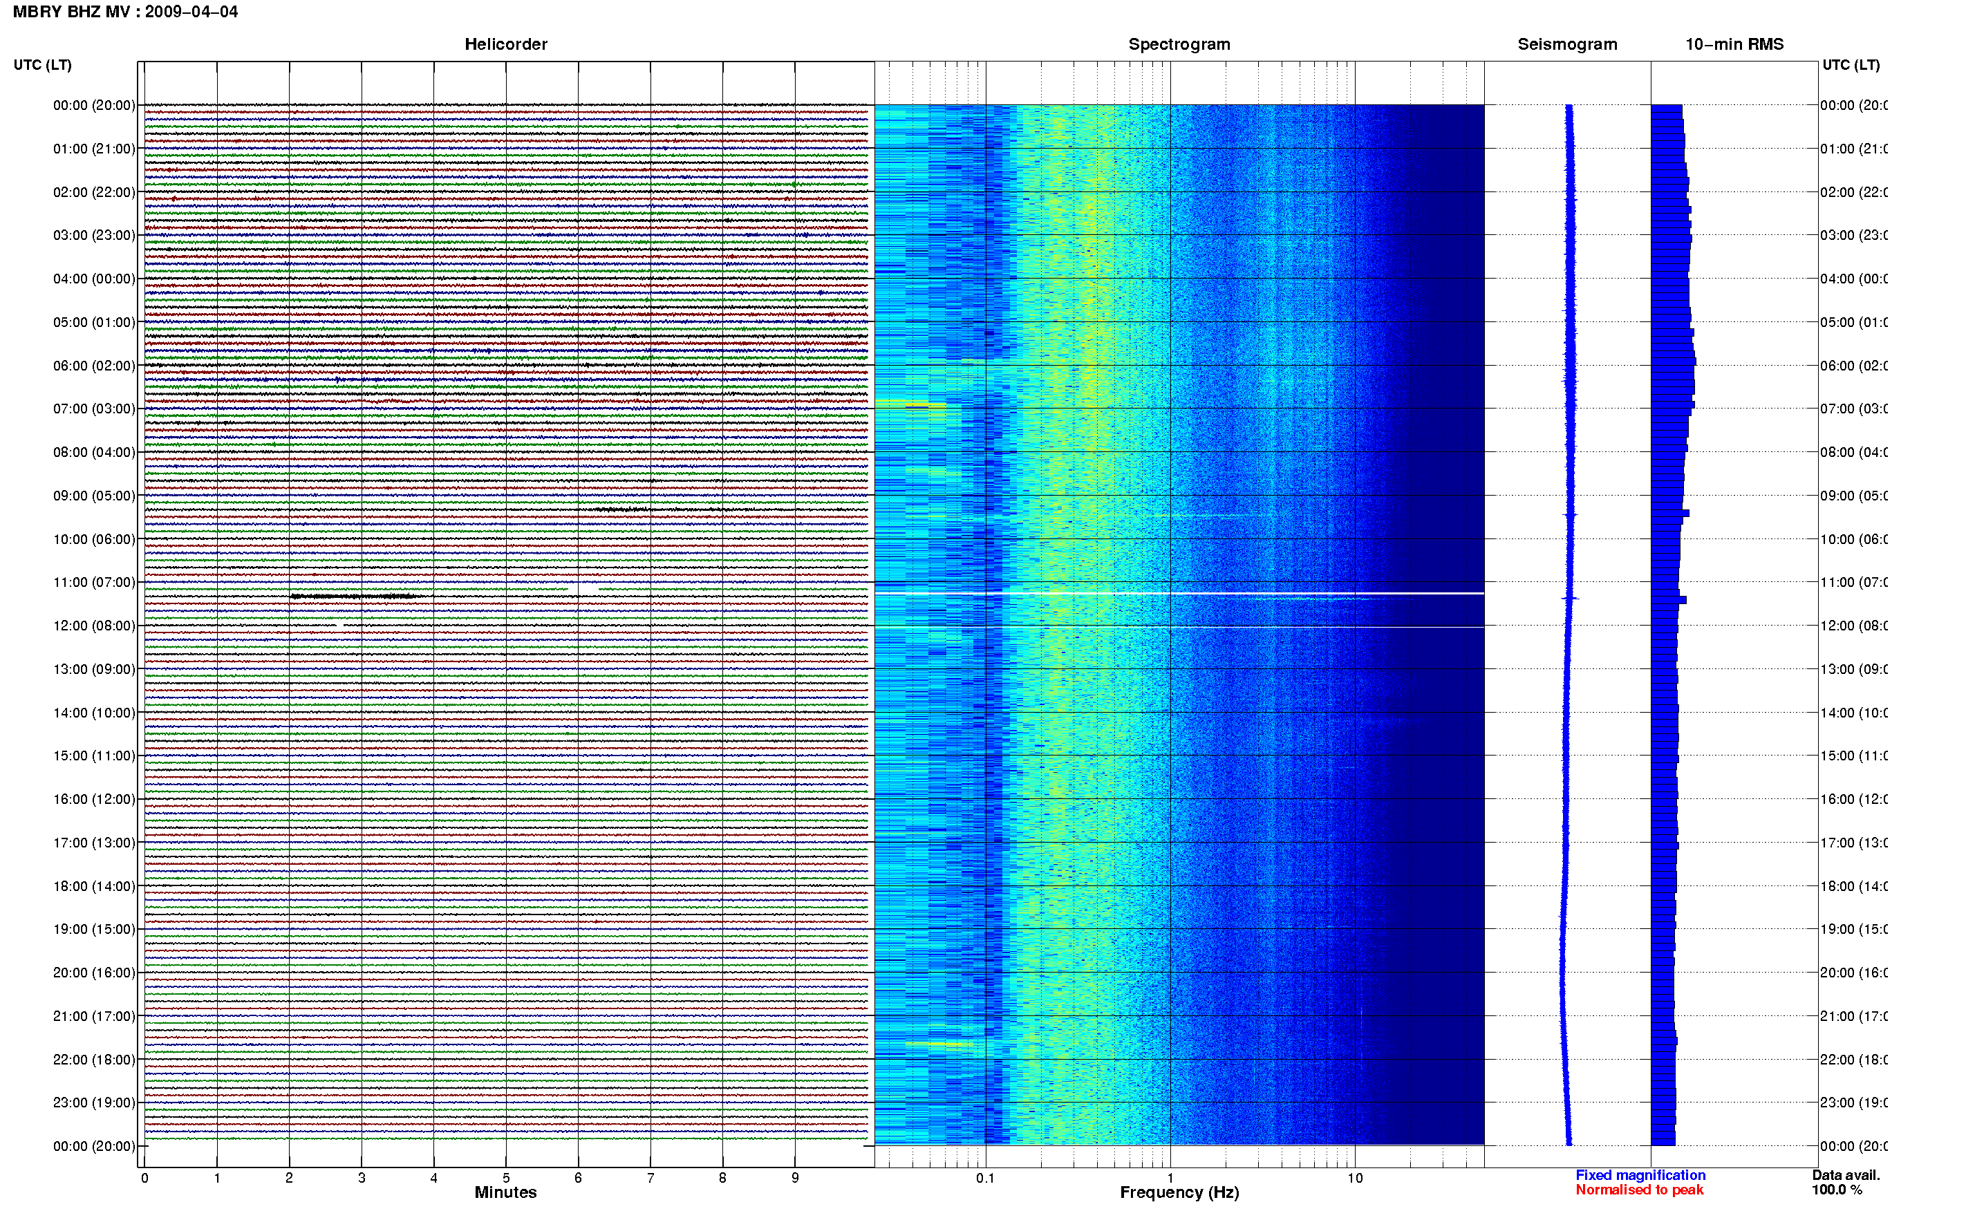This screenshot has width=1966, height=1229.
Task: Click the right 'UTC (LT)' axis header
Action: [x=1851, y=65]
